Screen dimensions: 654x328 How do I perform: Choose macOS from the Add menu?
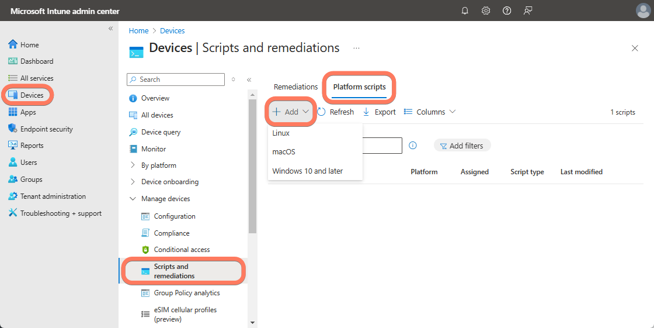click(284, 152)
